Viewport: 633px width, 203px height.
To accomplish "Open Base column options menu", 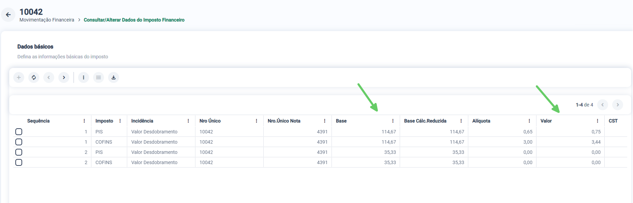I will [x=393, y=121].
